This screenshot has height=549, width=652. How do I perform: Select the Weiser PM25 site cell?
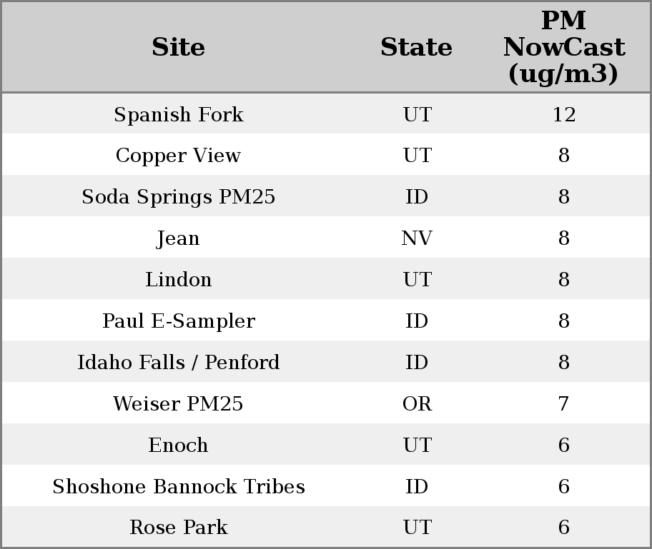click(179, 404)
